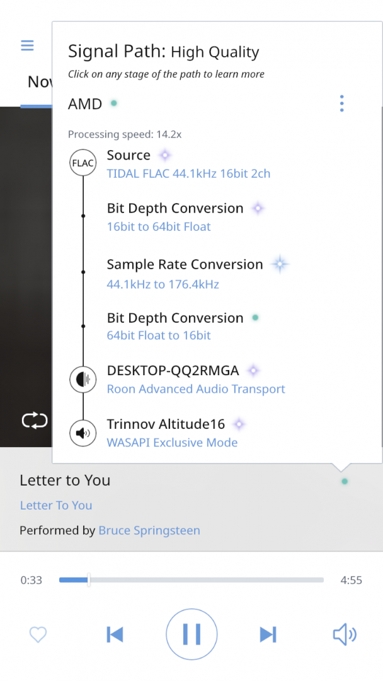Viewport: 383px width, 681px height.
Task: Click the playback progress seek bar
Action: tap(191, 580)
